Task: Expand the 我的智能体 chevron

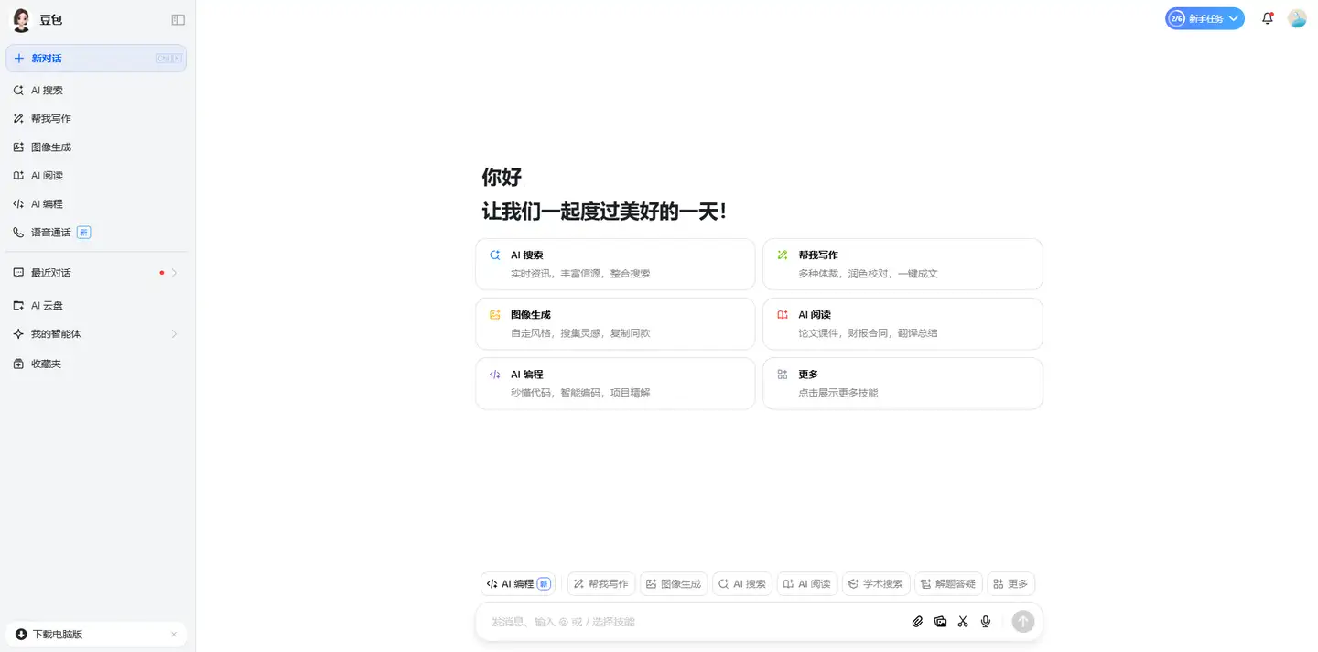Action: 174,334
